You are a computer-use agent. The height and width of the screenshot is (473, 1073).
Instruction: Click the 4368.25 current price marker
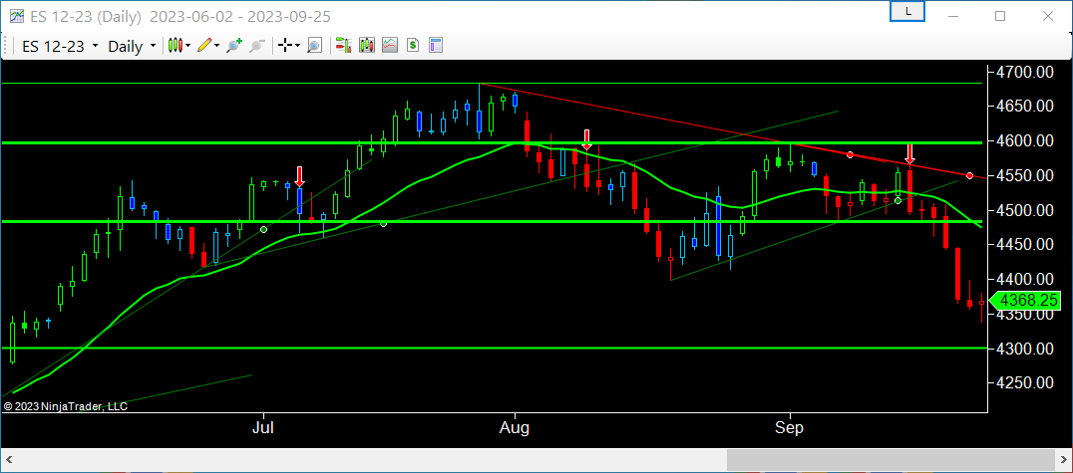pos(1026,300)
